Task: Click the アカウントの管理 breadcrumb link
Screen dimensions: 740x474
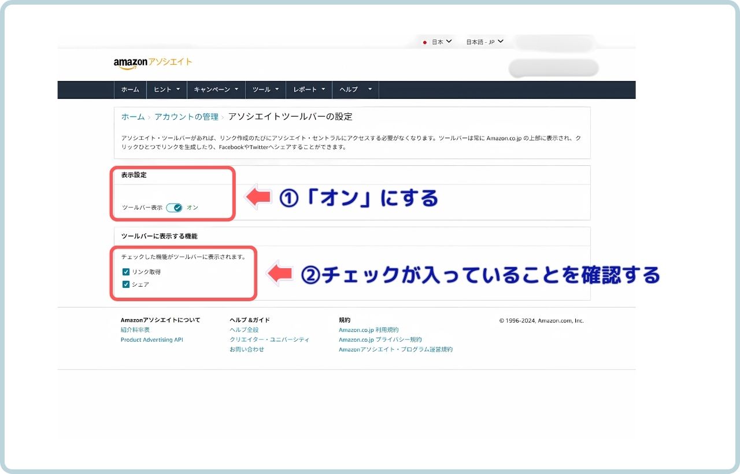Action: pos(186,117)
